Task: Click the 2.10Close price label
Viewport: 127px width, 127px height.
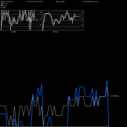Action: [115, 96]
